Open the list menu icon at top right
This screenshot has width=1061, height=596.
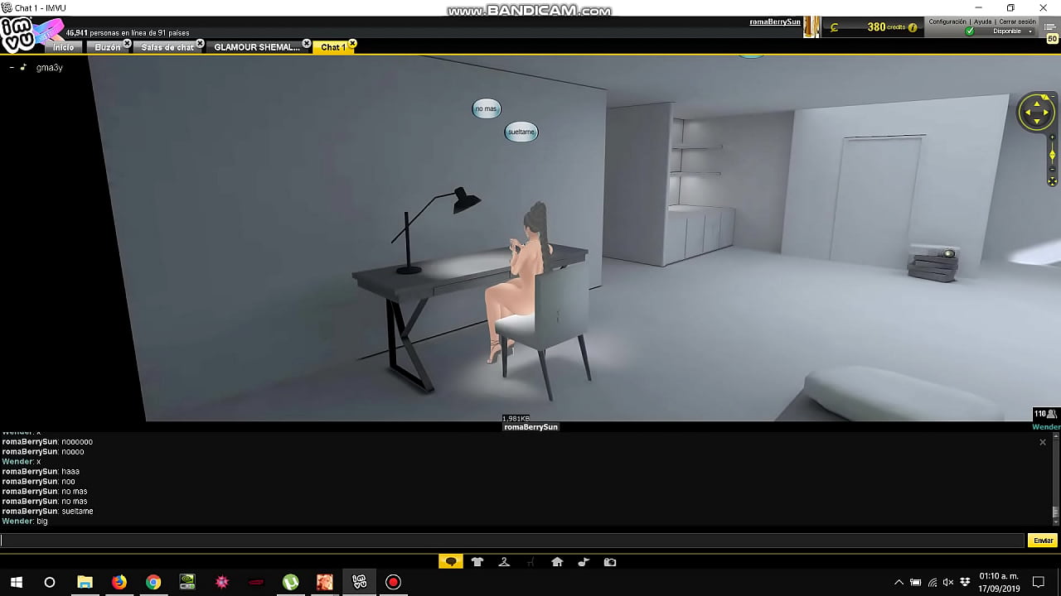tap(1051, 27)
